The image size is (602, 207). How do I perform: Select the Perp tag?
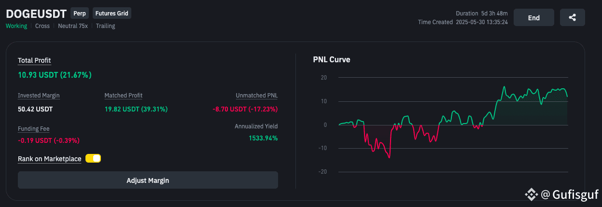click(79, 14)
